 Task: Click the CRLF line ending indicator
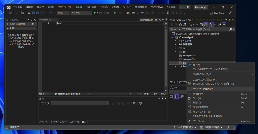[x=163, y=94]
